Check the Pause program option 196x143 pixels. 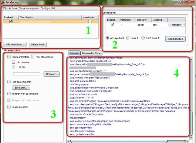pyautogui.click(x=9, y=107)
